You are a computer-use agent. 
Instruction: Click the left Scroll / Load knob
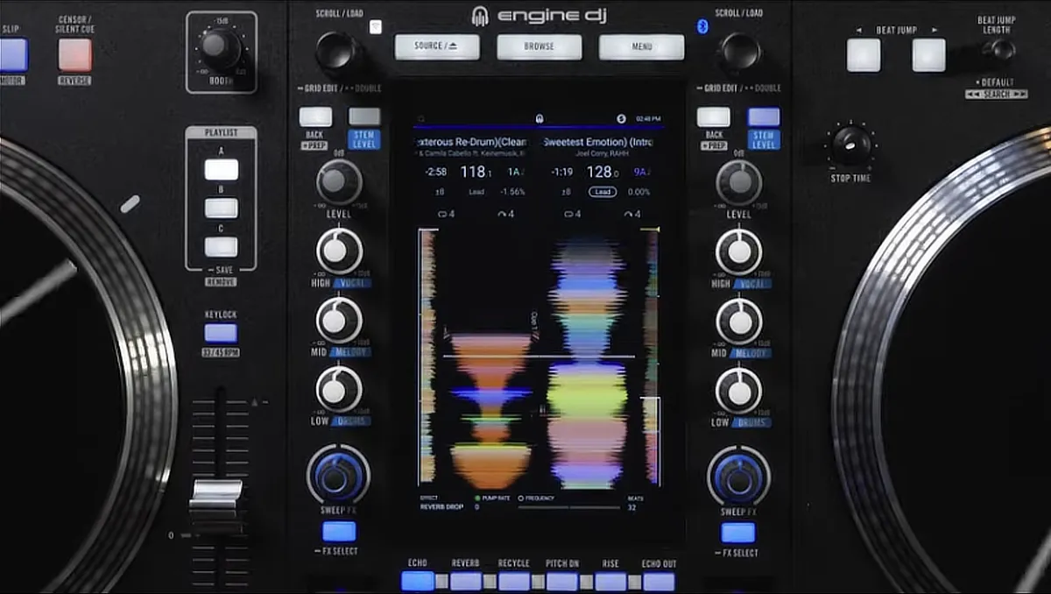pyautogui.click(x=339, y=53)
